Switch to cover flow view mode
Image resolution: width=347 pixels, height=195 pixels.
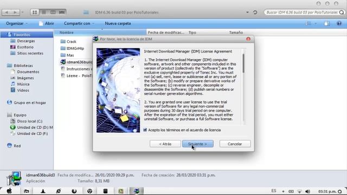pyautogui.click(x=62, y=12)
